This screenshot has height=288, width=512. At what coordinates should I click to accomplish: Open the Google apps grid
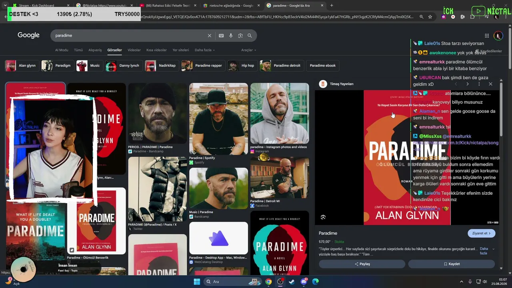(x=487, y=36)
